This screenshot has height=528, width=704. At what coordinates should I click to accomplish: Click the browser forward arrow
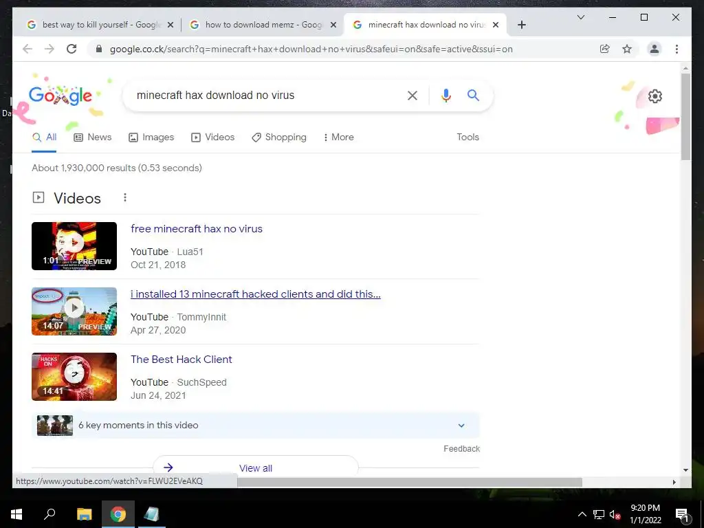click(x=49, y=49)
